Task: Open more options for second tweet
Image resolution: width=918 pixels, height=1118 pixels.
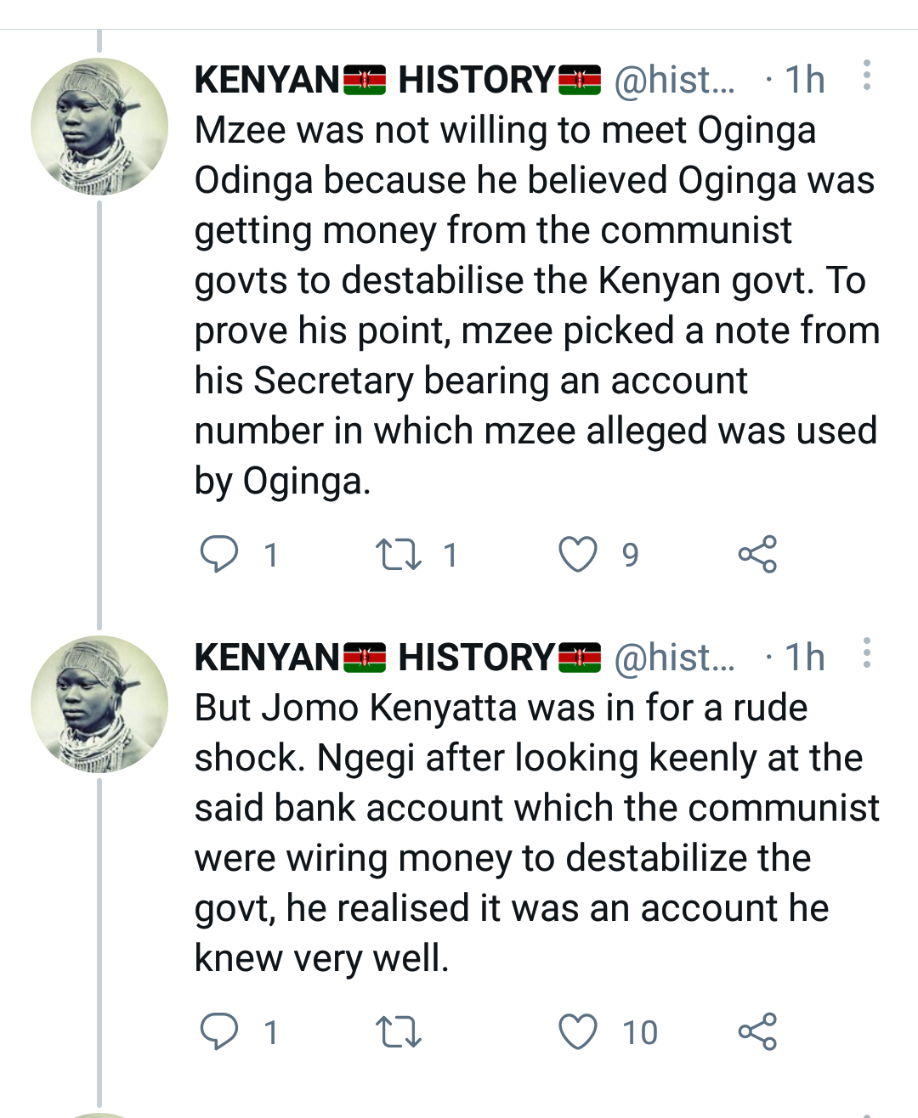Action: 866,654
